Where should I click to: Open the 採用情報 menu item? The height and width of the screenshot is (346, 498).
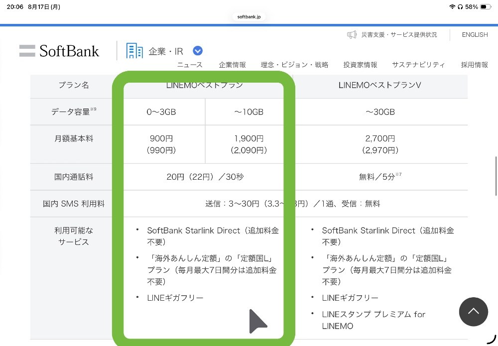click(475, 65)
